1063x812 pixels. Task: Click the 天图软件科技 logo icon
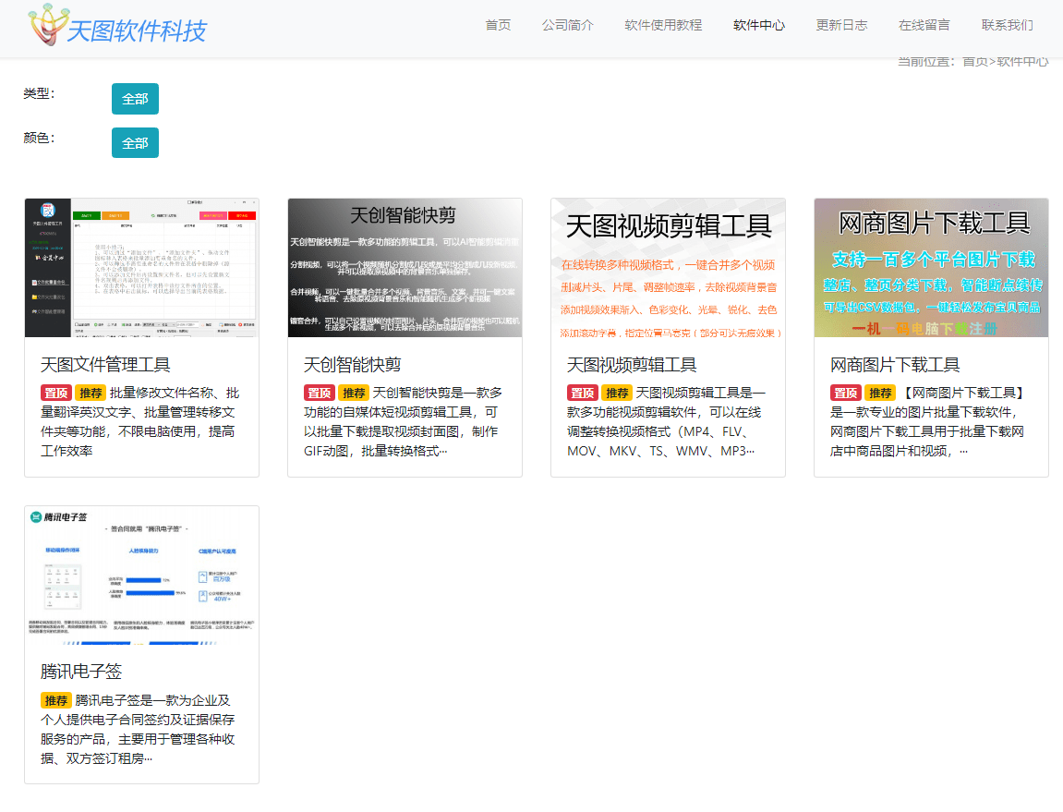tap(44, 26)
